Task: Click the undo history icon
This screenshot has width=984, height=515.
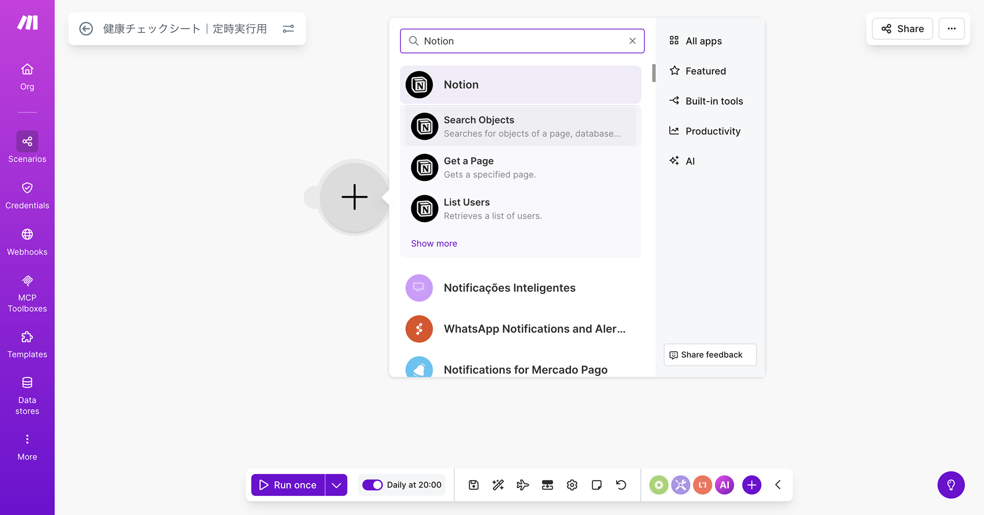Action: click(621, 485)
